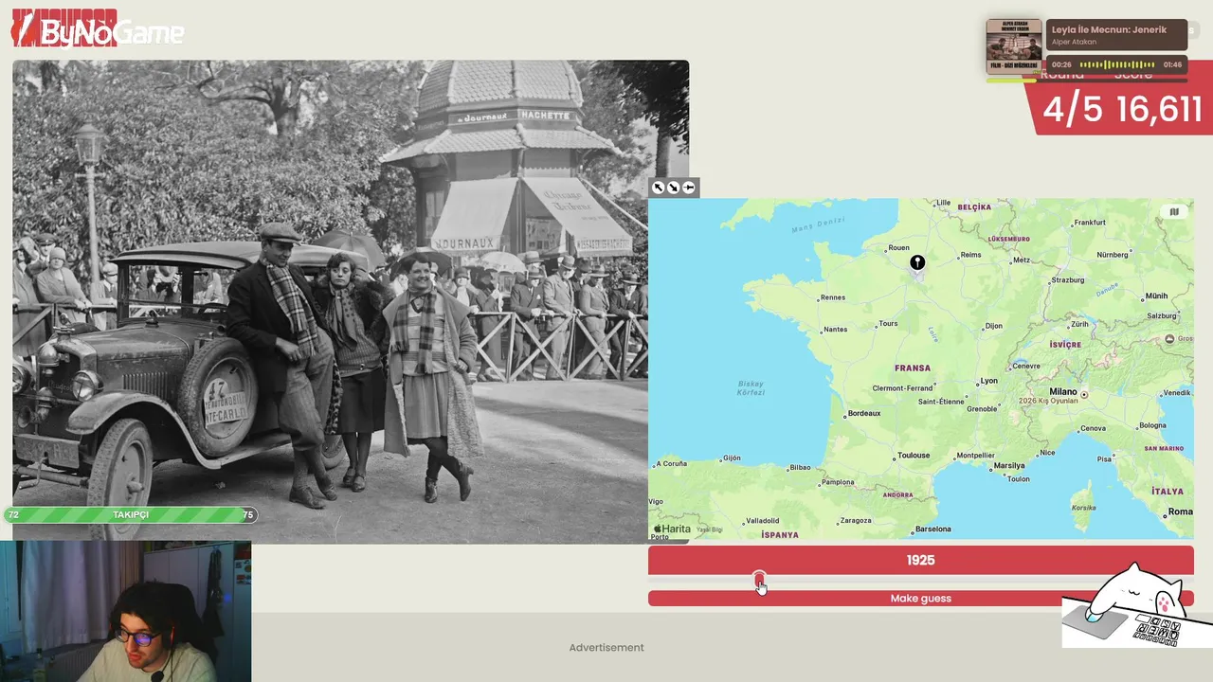This screenshot has height=682, width=1213.
Task: Click the FRANSA country label
Action: [x=913, y=368]
